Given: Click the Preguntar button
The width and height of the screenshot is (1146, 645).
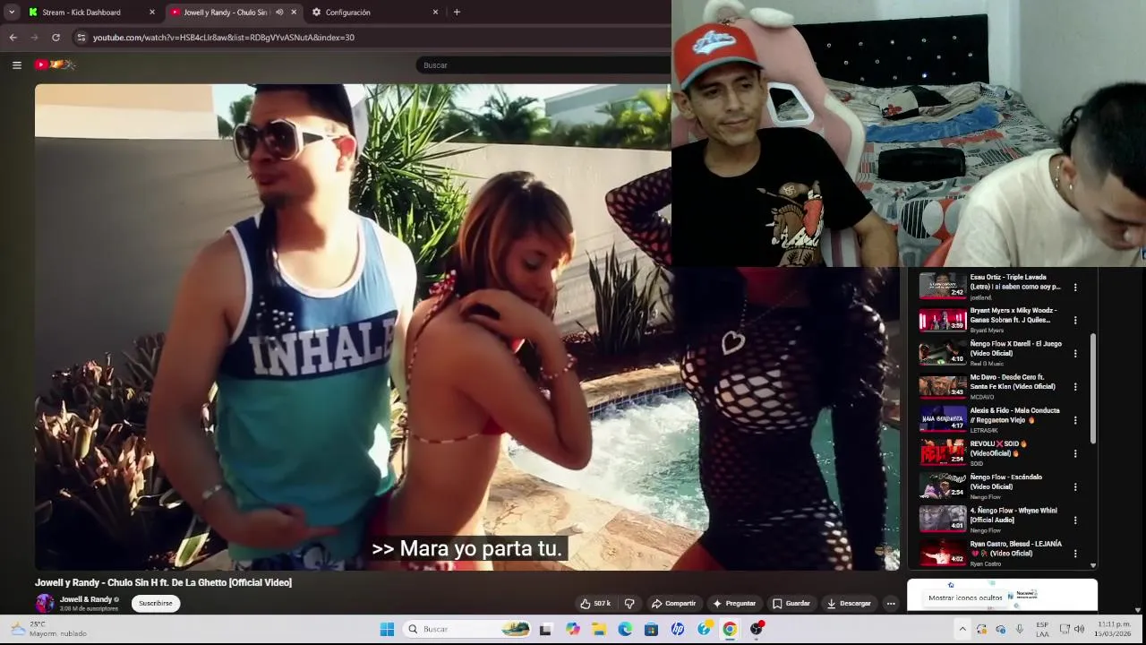Looking at the screenshot, I should [x=734, y=604].
